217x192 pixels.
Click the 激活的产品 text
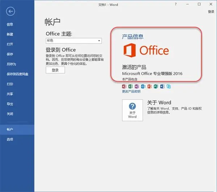(134, 67)
